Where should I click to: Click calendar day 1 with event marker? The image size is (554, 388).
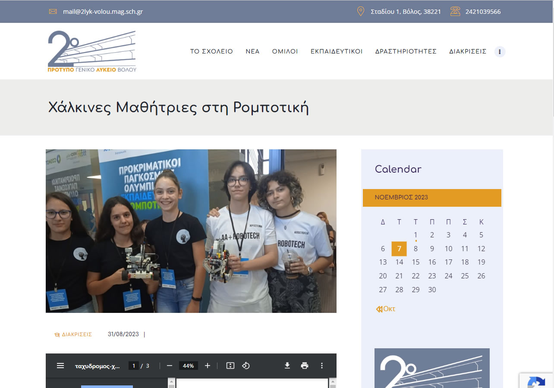coord(415,235)
